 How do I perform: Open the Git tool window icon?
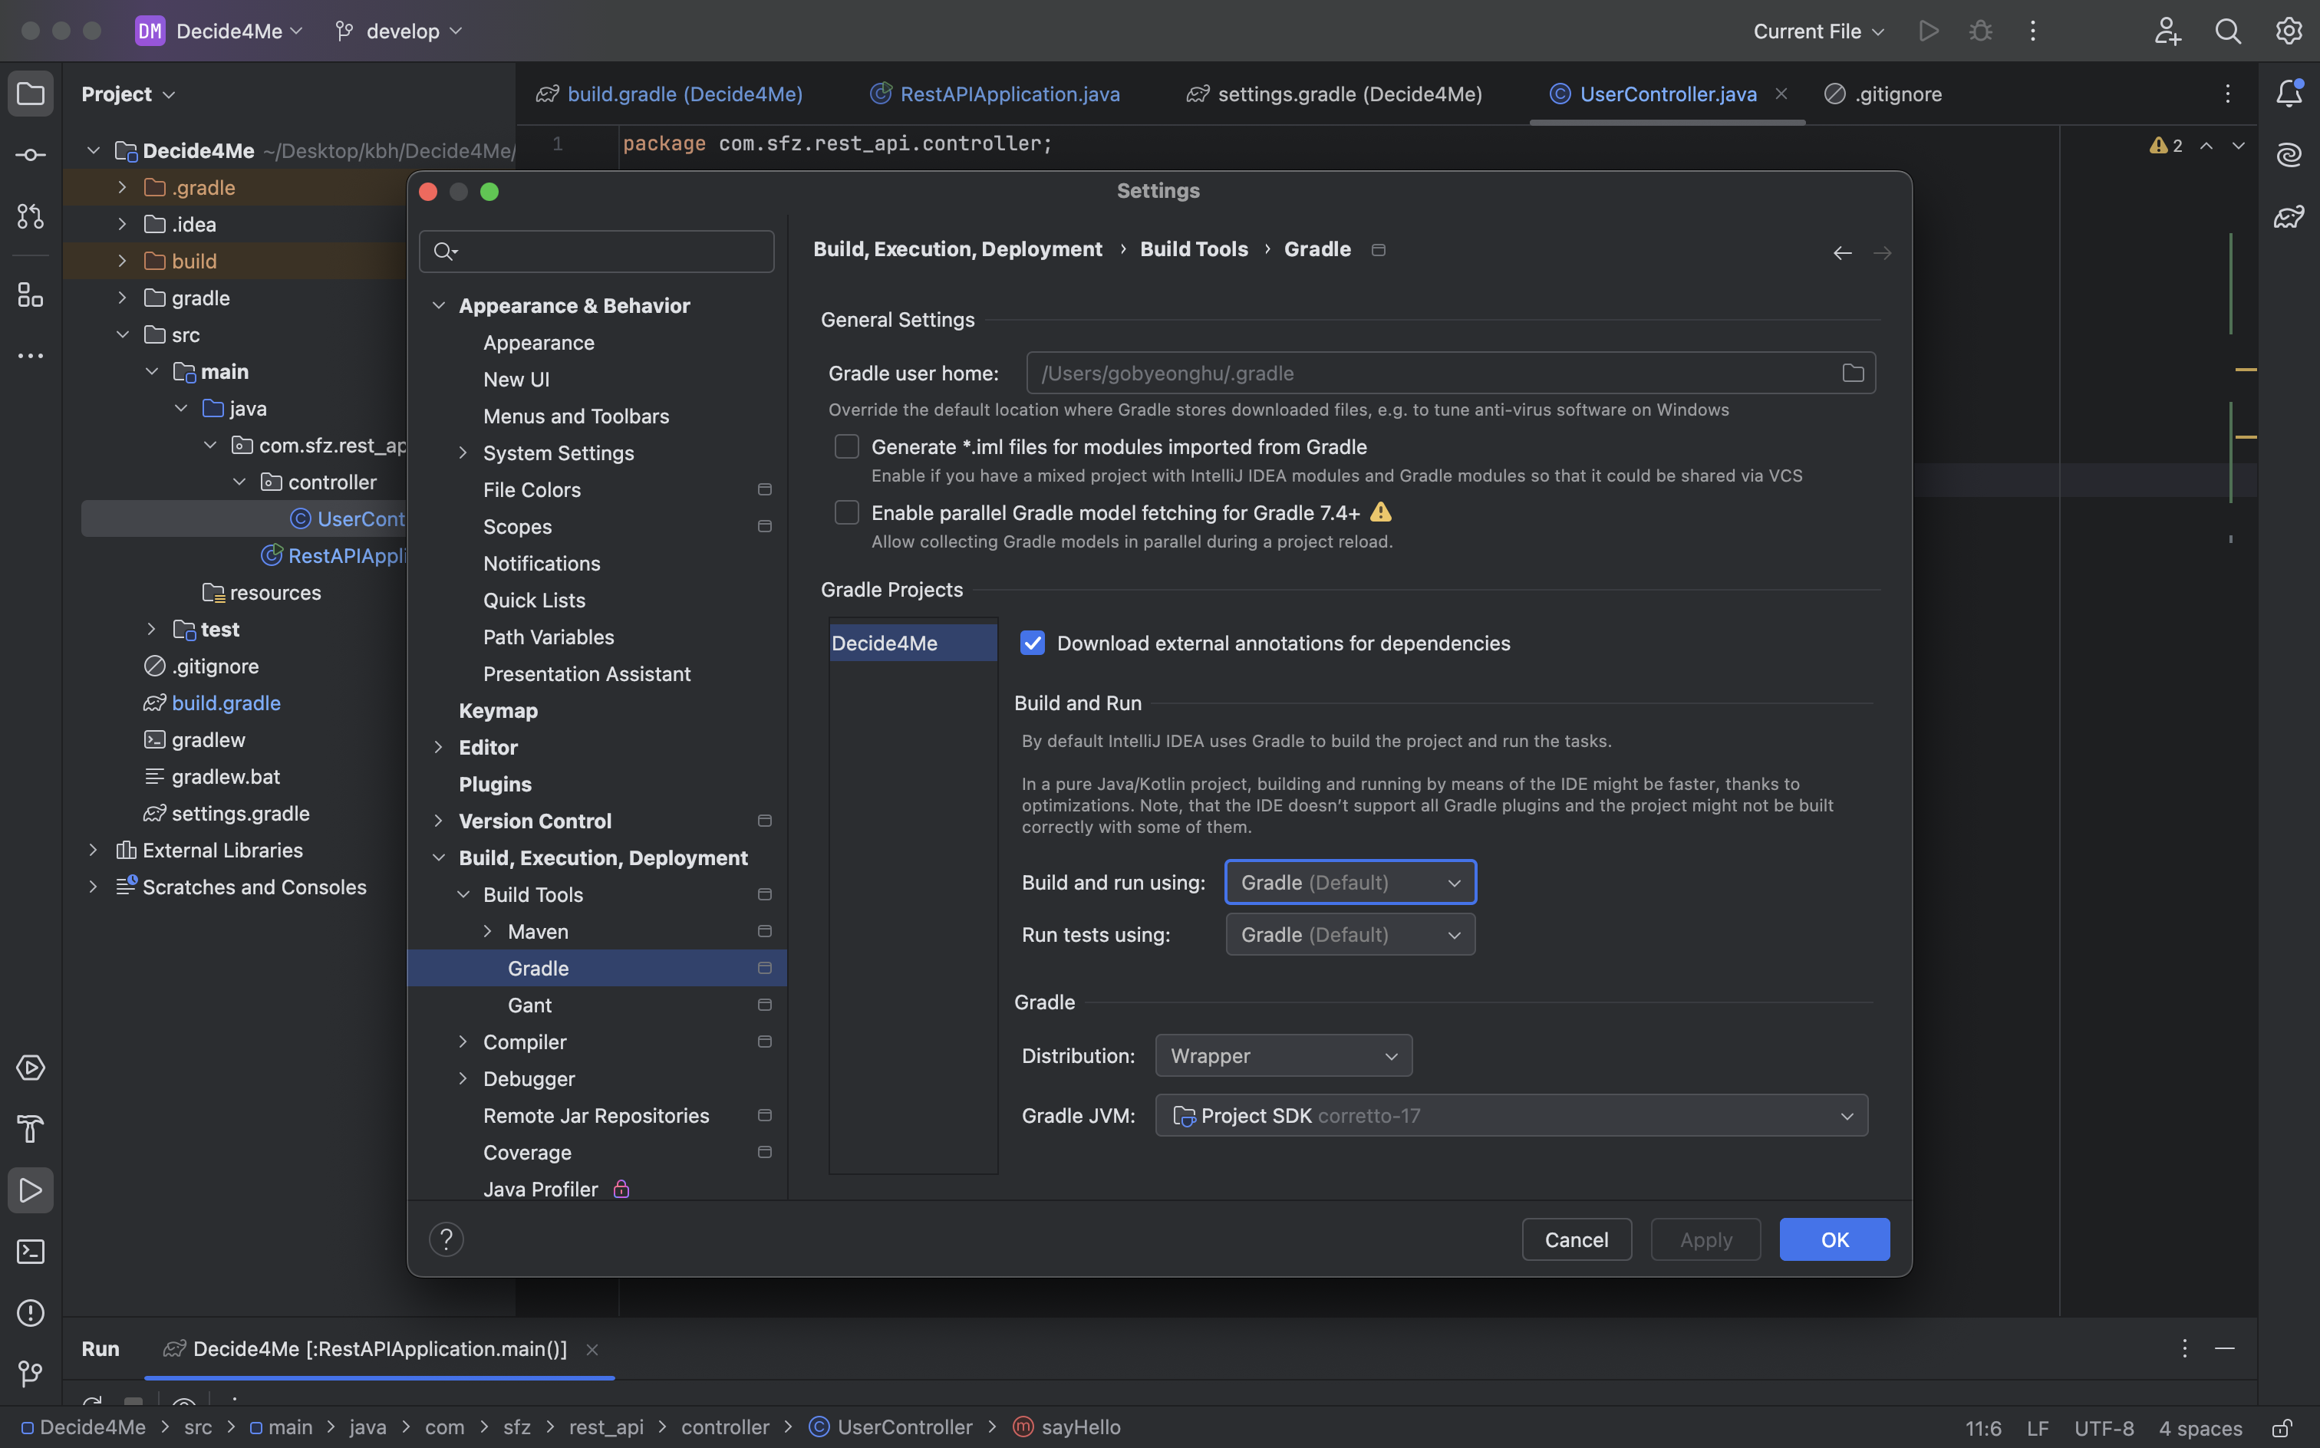(31, 1374)
